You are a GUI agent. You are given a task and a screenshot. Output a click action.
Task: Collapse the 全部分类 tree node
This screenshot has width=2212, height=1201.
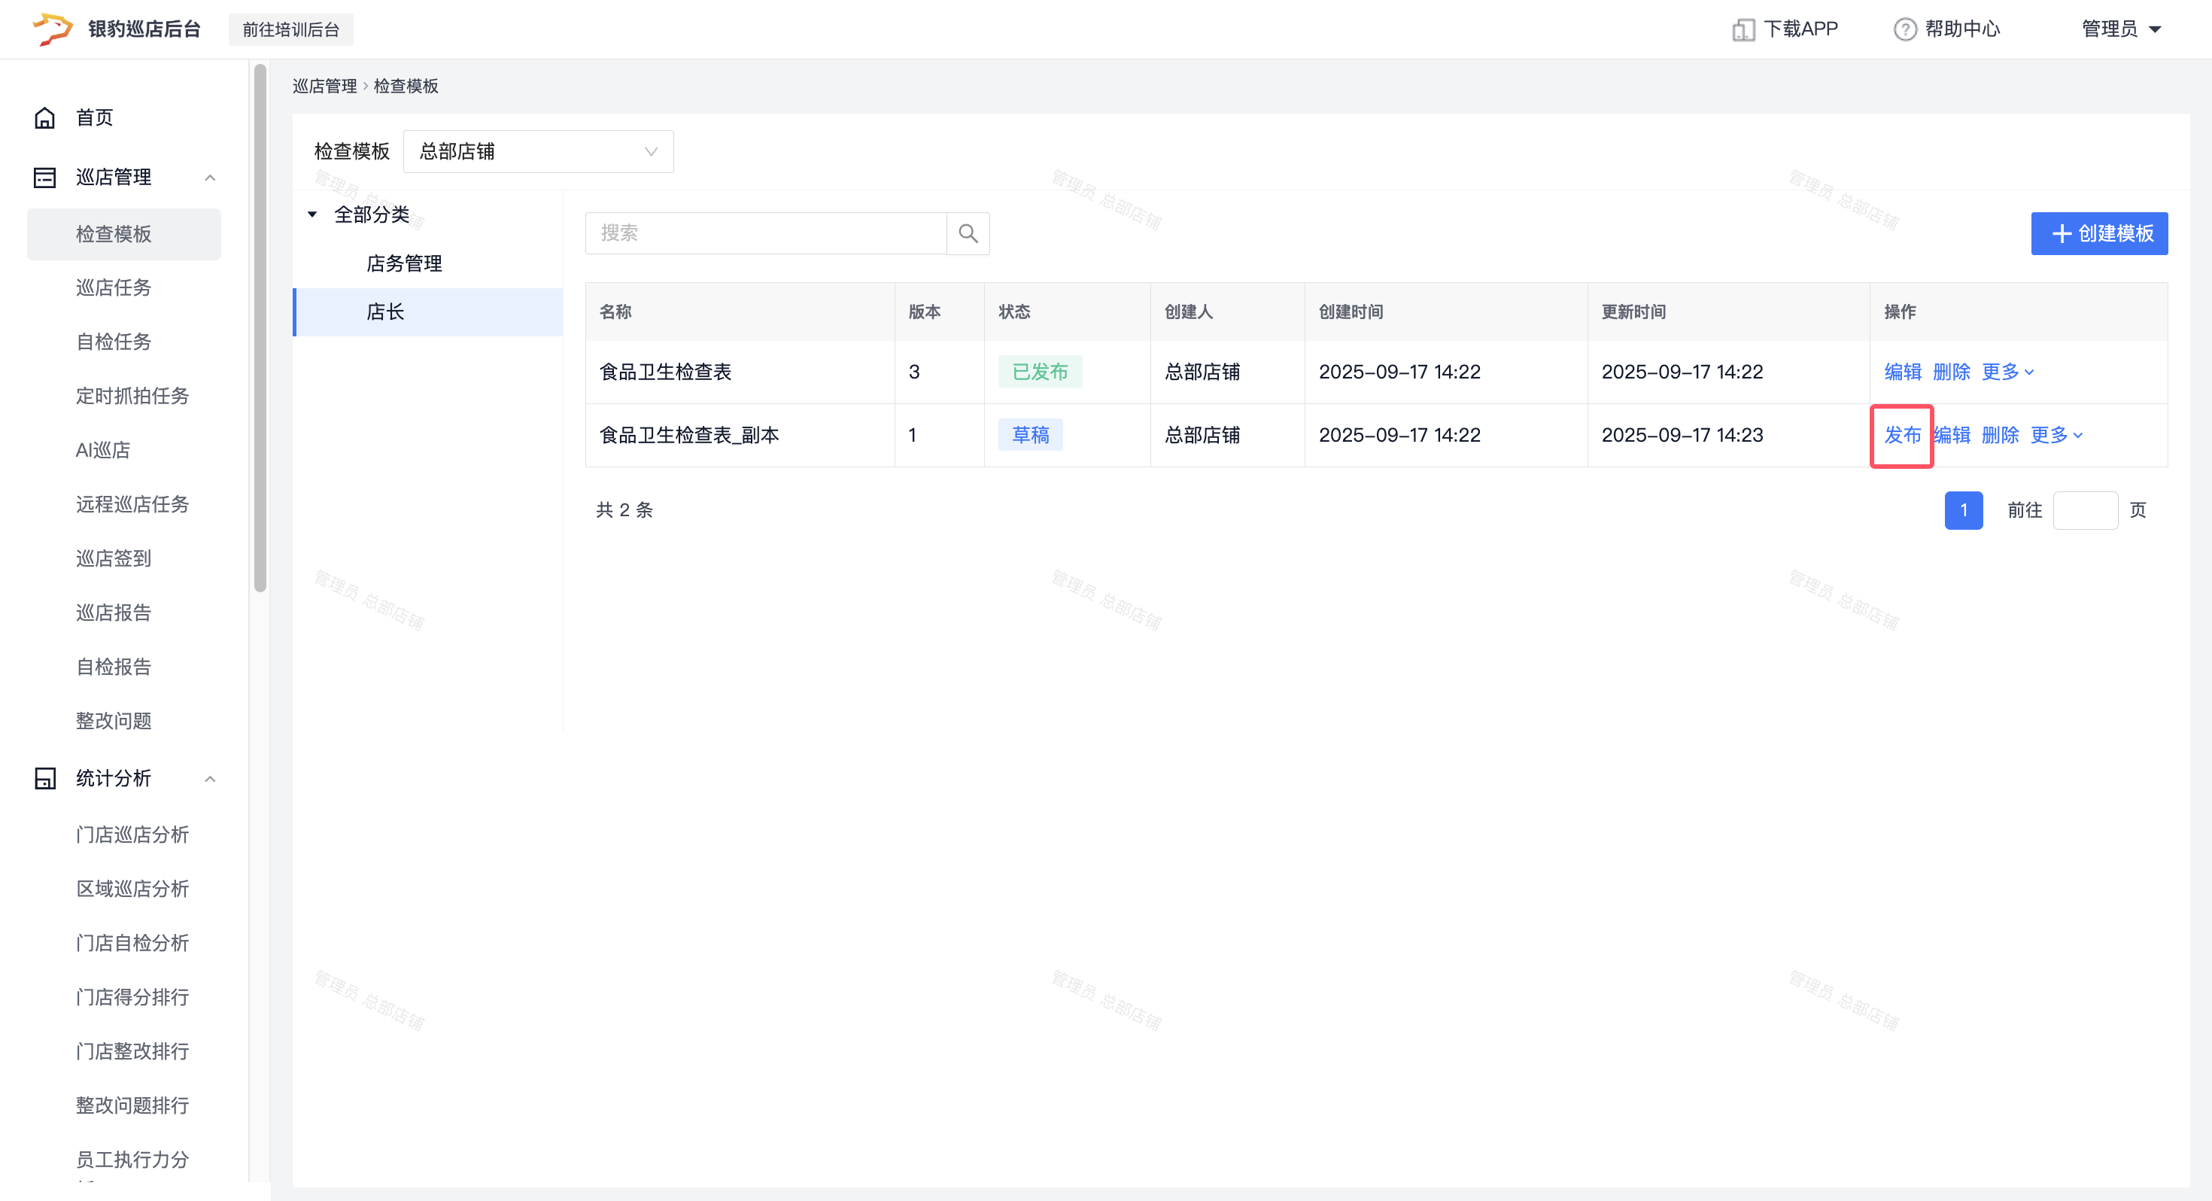coord(312,214)
